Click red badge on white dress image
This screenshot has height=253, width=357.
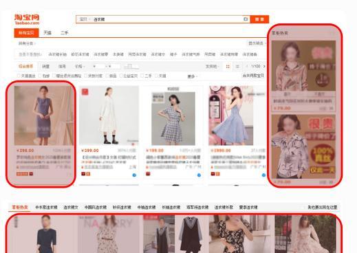pos(85,92)
